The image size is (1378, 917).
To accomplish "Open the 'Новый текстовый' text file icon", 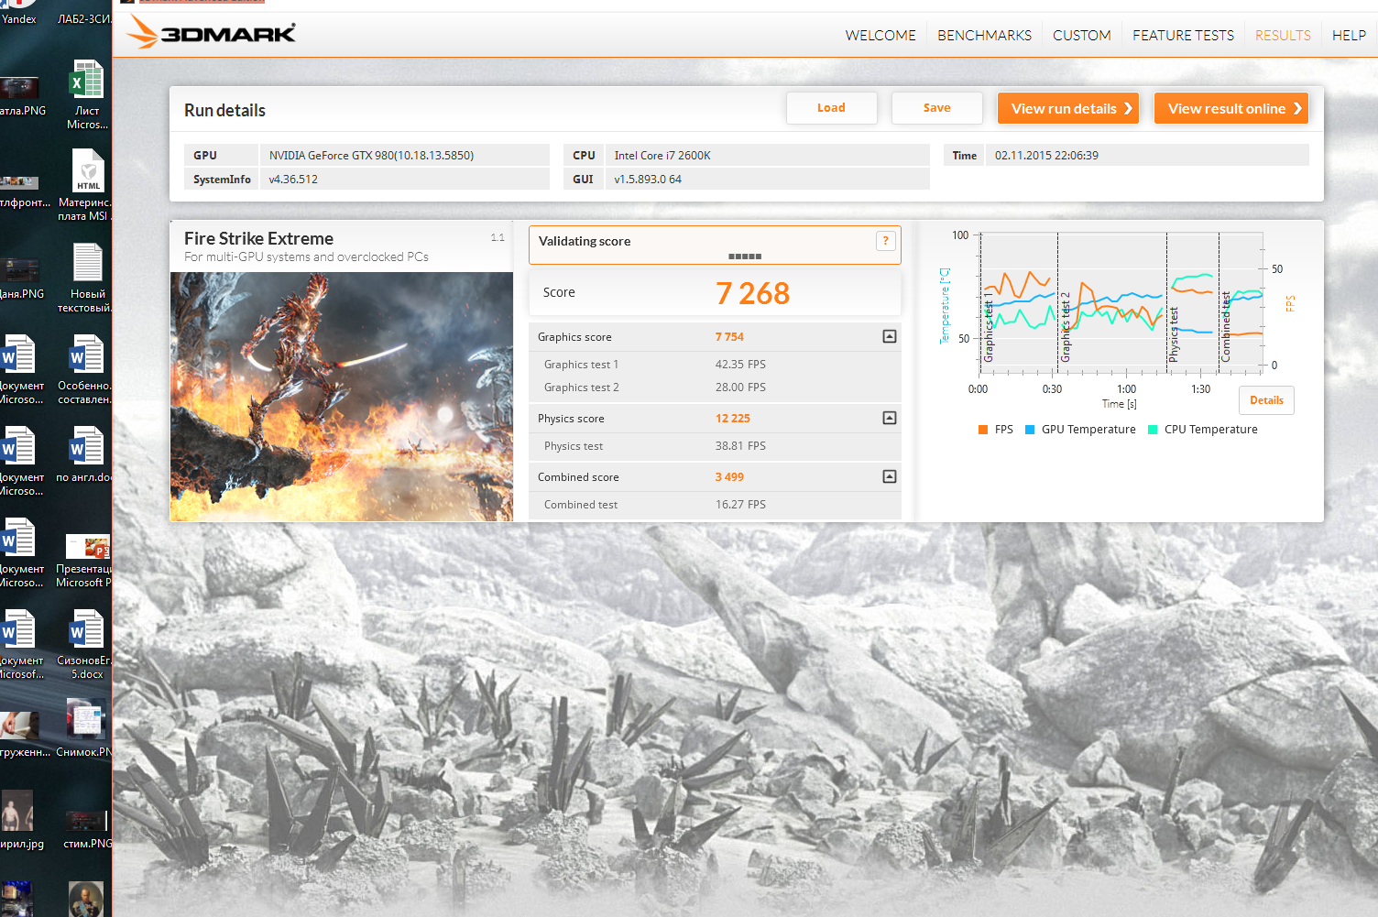I will [x=87, y=278].
